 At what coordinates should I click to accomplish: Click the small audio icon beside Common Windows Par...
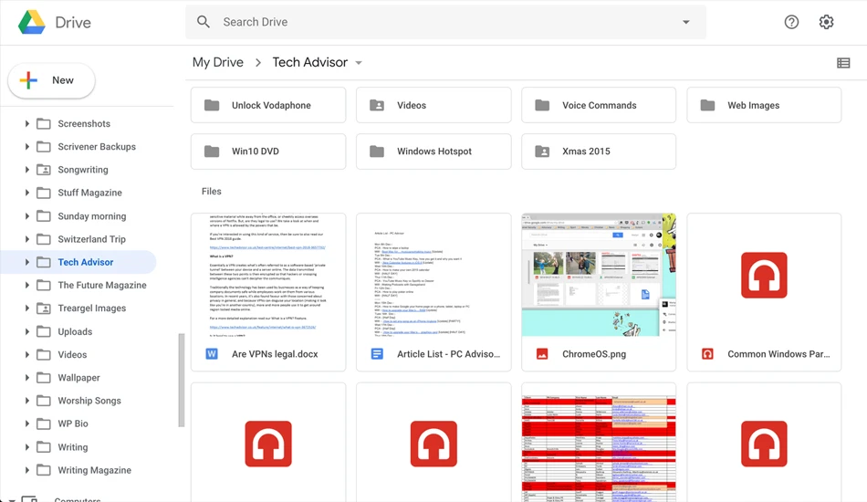tap(707, 354)
